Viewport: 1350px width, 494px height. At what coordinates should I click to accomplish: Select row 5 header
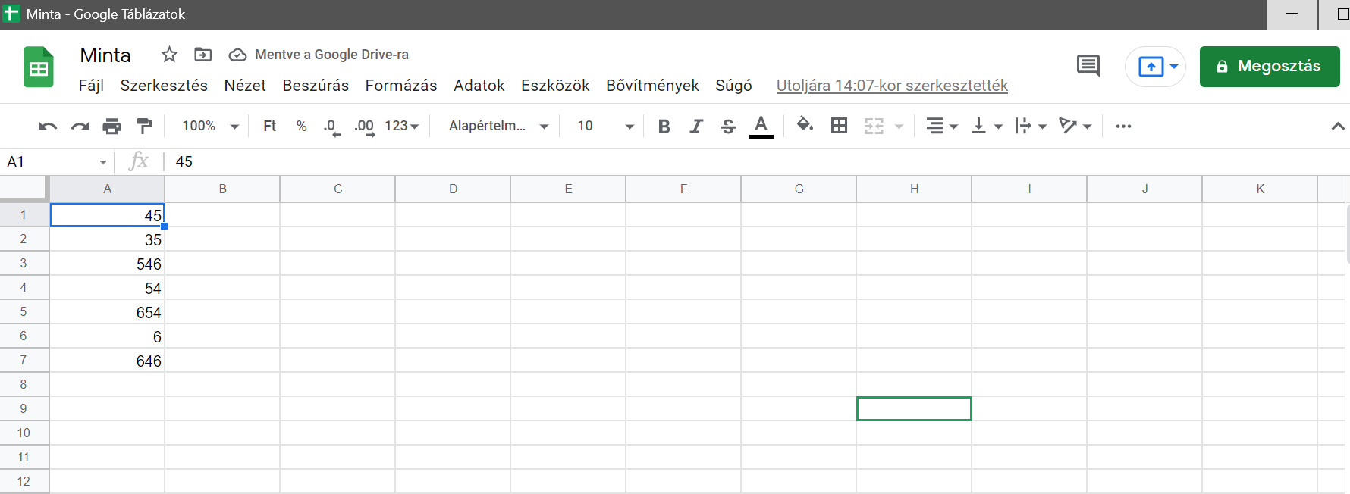(x=24, y=311)
